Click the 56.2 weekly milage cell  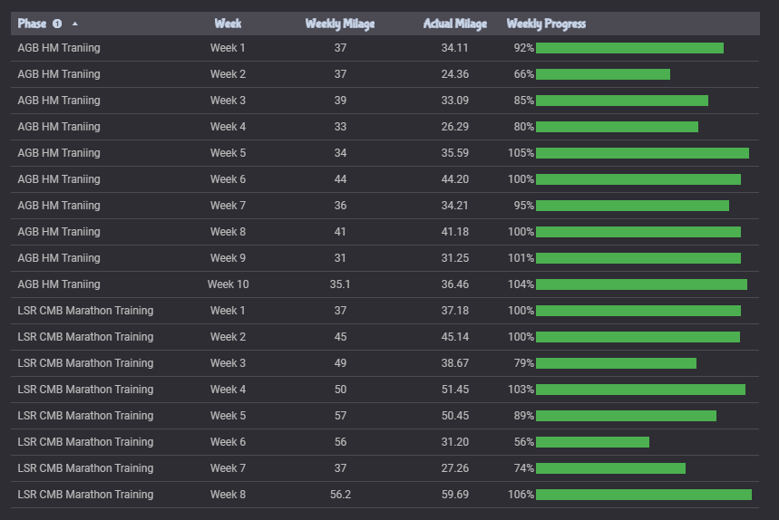[x=340, y=495]
